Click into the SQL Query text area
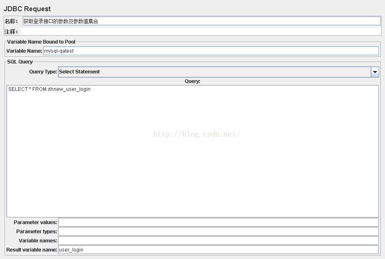 click(193, 151)
